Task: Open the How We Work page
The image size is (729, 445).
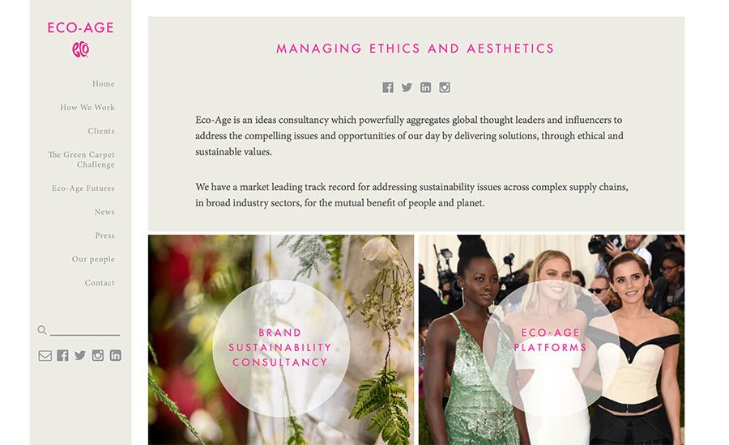Action: click(87, 108)
